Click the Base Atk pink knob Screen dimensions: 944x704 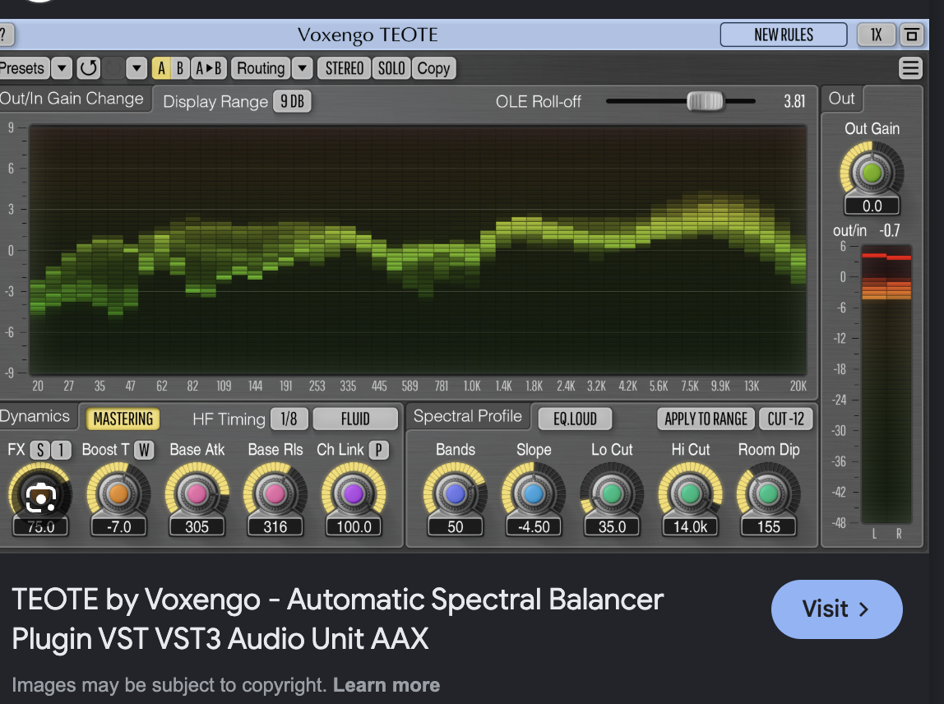click(x=197, y=493)
